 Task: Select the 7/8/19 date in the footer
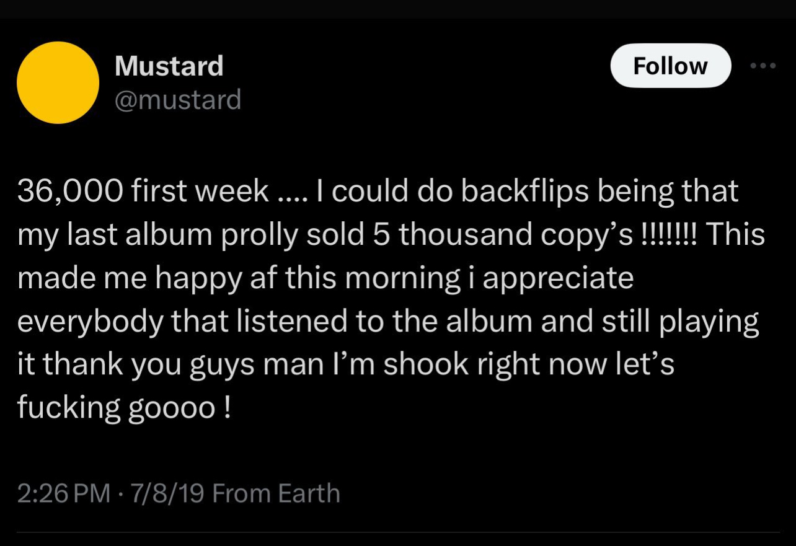[164, 493]
